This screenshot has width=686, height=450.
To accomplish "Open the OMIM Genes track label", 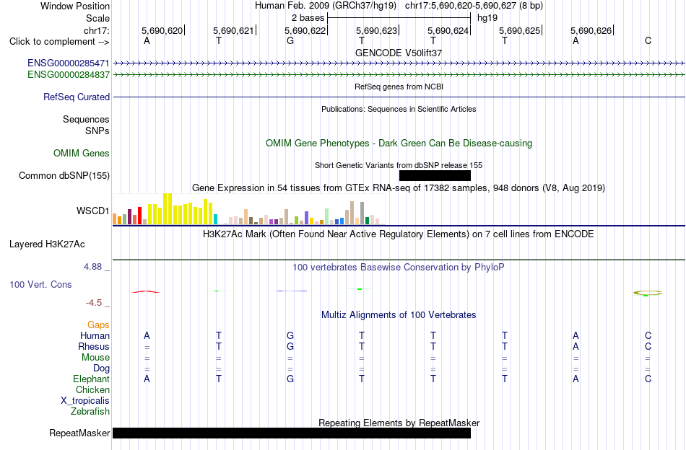I will pos(82,154).
